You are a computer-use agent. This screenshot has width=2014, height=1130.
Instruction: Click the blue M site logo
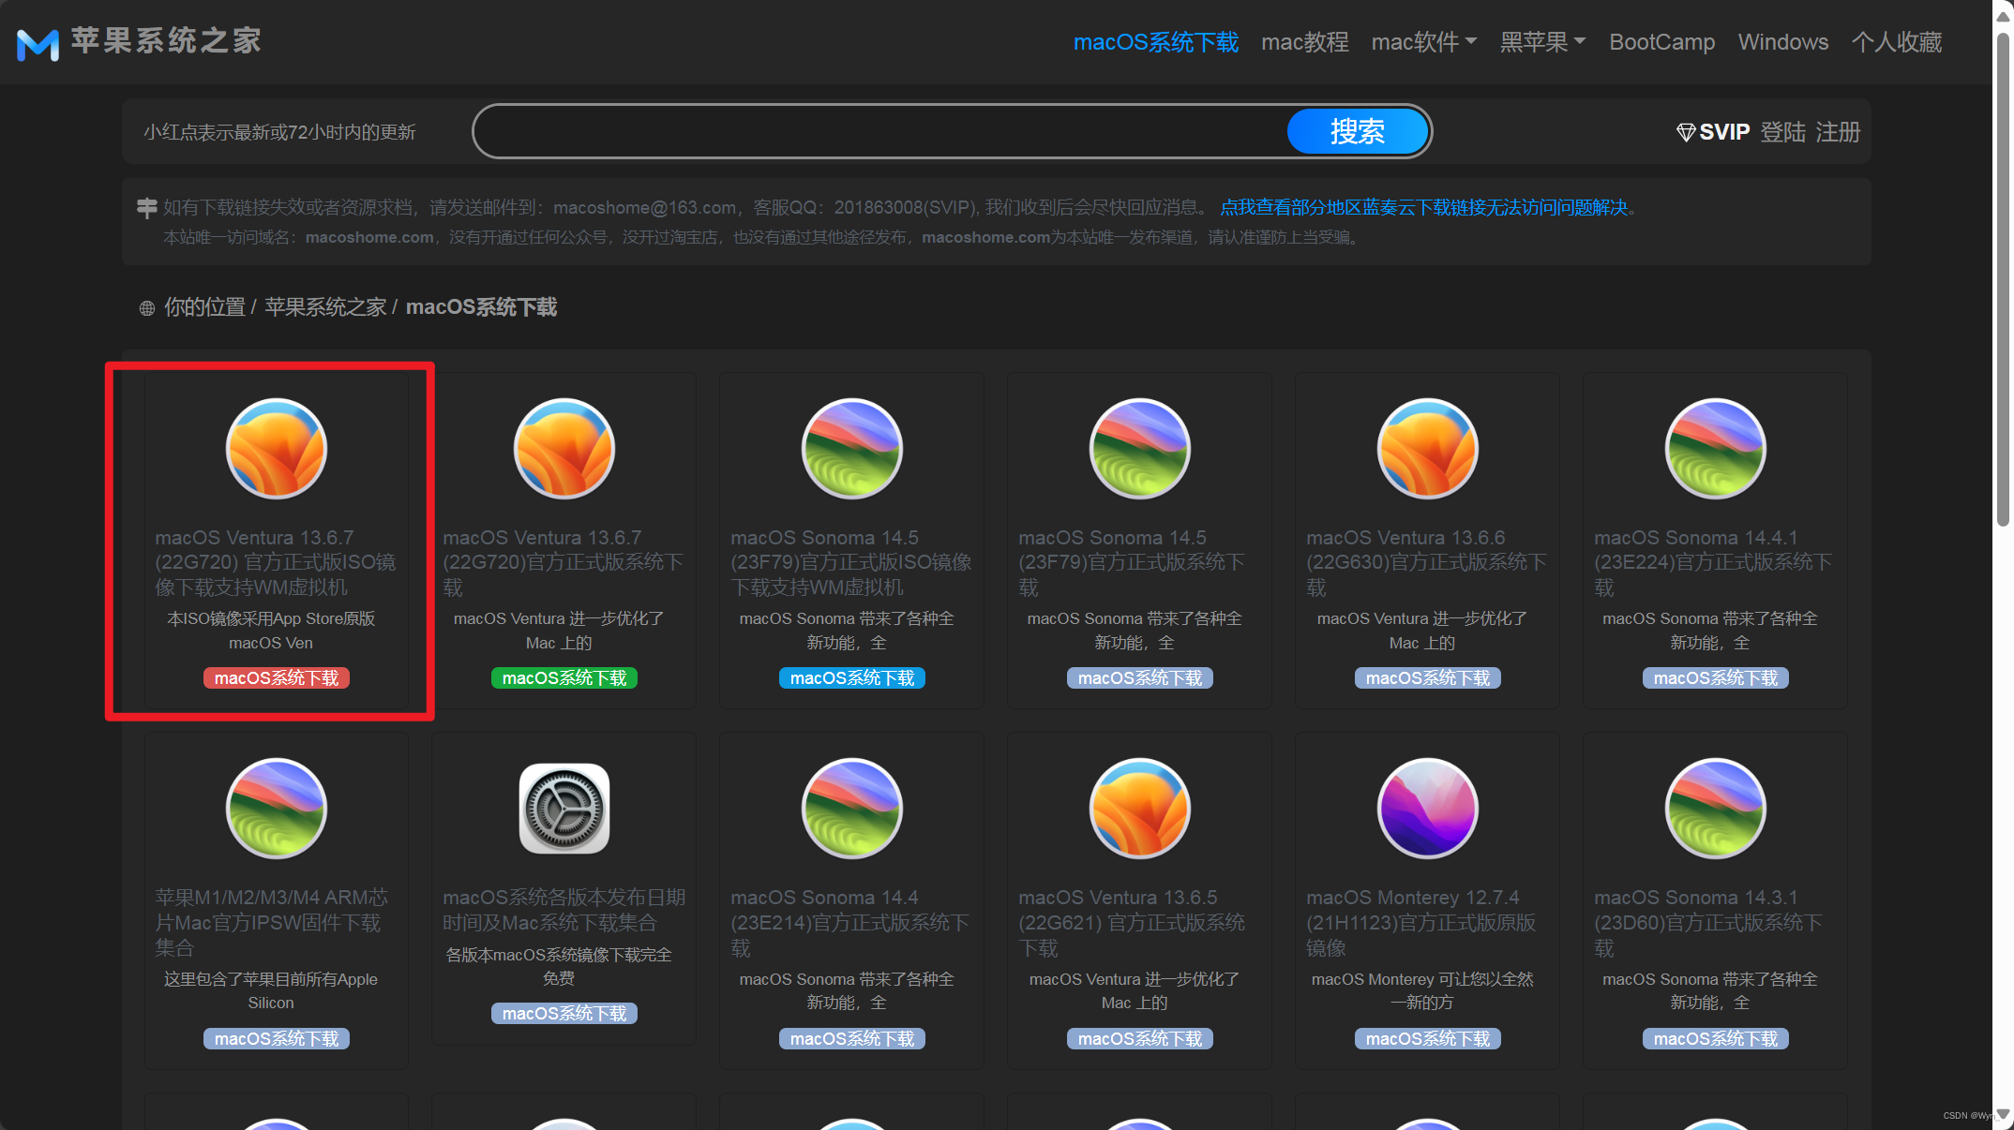pyautogui.click(x=38, y=43)
